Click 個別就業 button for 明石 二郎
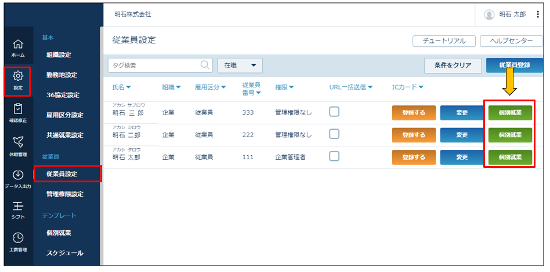550x272 pixels. point(510,135)
